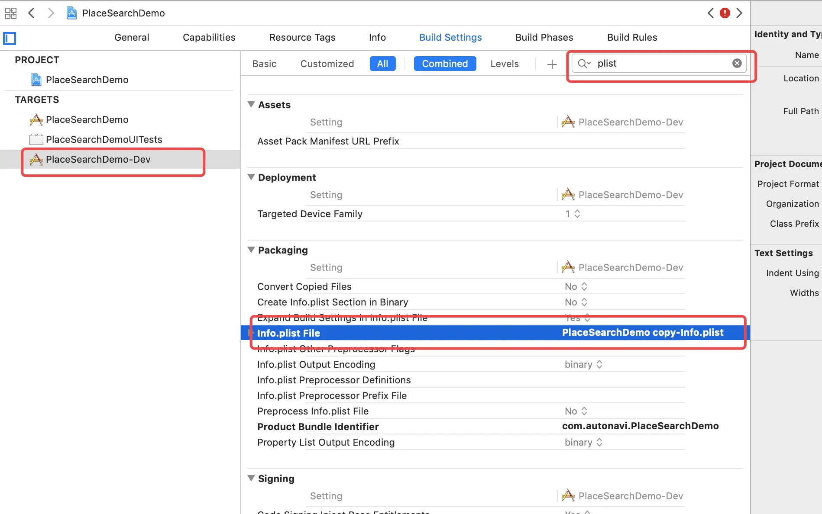Change Property List Output Encoding value
This screenshot has width=822, height=514.
click(x=583, y=443)
